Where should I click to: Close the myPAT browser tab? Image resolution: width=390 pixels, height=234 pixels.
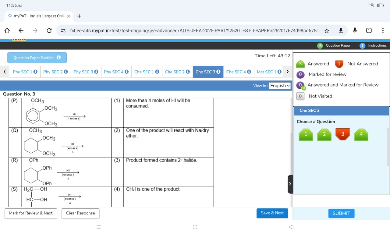pos(69,16)
